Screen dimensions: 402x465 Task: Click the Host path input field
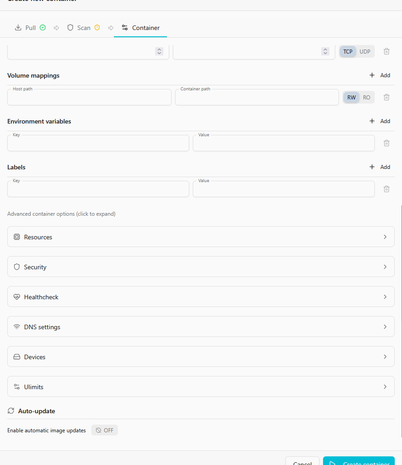tap(89, 98)
